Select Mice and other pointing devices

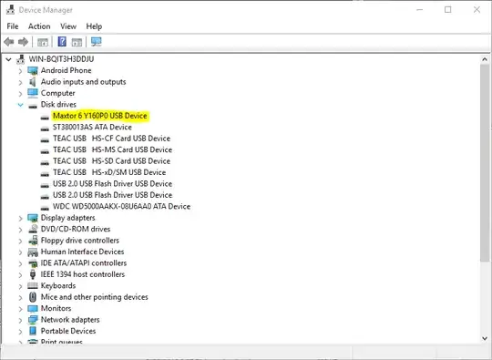95,297
